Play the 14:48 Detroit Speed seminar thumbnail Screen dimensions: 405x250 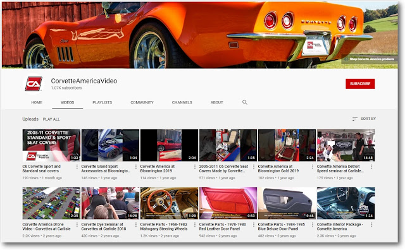point(346,145)
